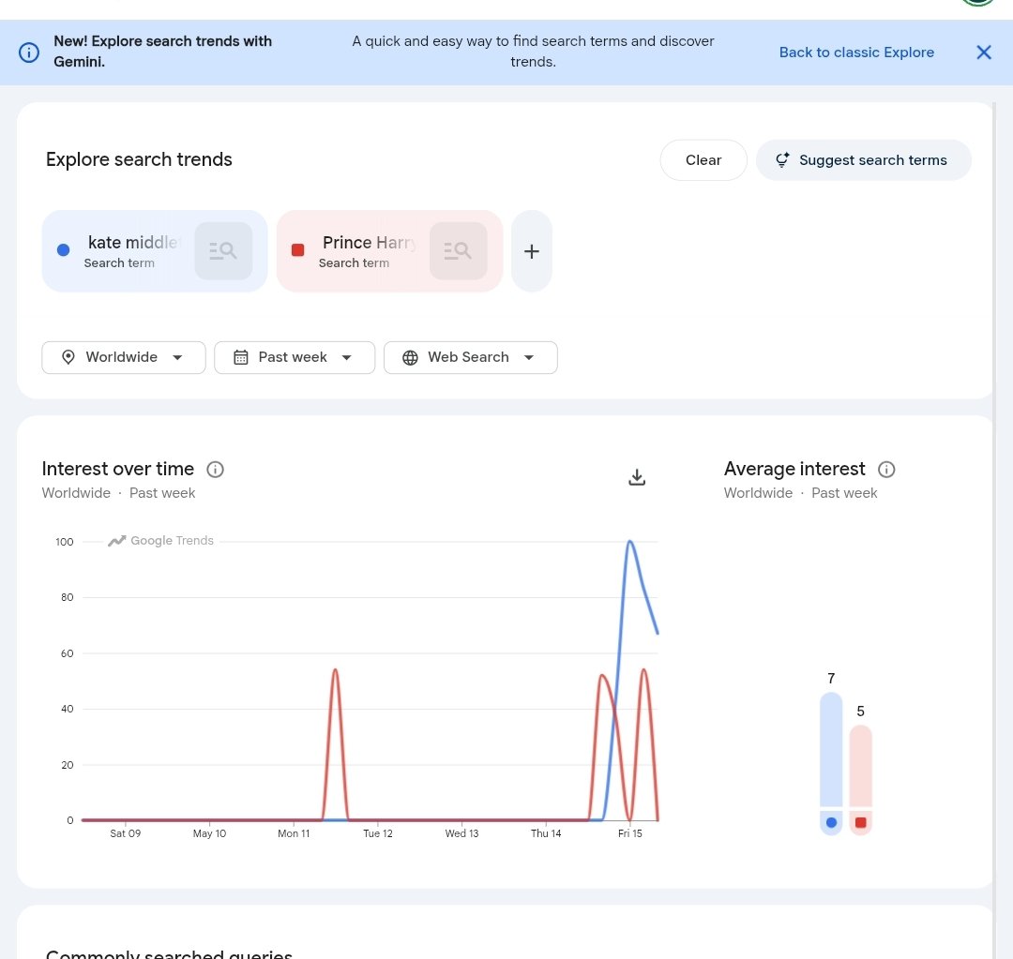Click the location pin icon in Worldwide dropdown

(x=68, y=357)
